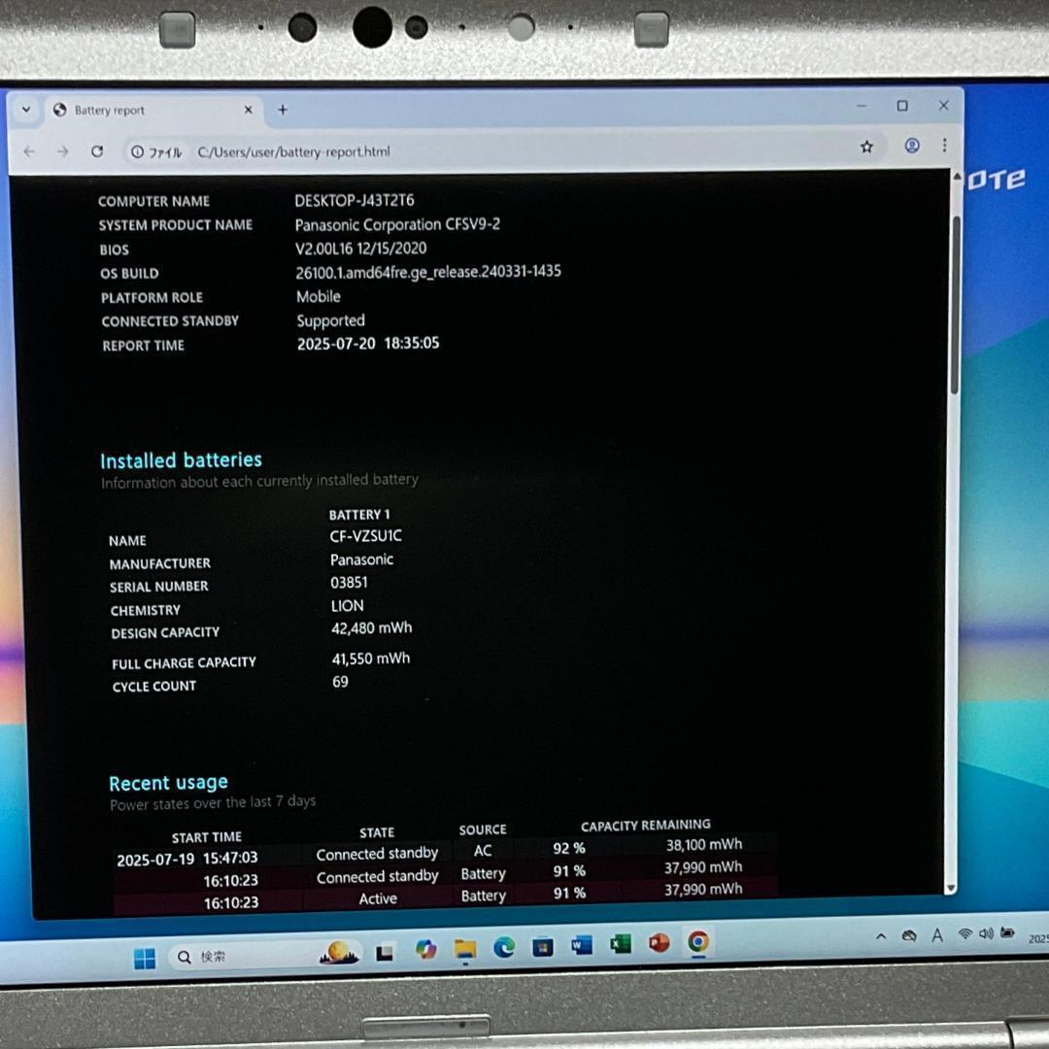1049x1049 pixels.
Task: Launch Excel from the taskbar
Action: (619, 945)
